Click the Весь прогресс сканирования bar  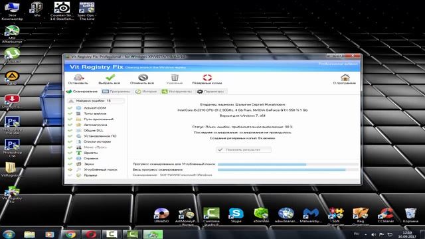coord(288,170)
